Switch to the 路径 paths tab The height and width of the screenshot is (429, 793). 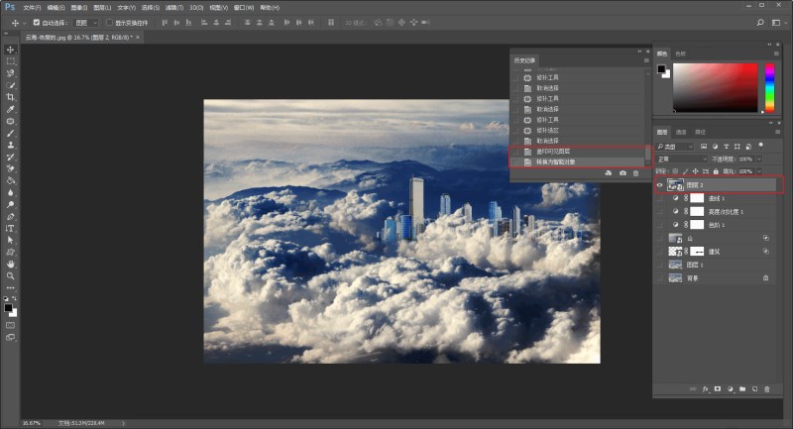coord(700,132)
